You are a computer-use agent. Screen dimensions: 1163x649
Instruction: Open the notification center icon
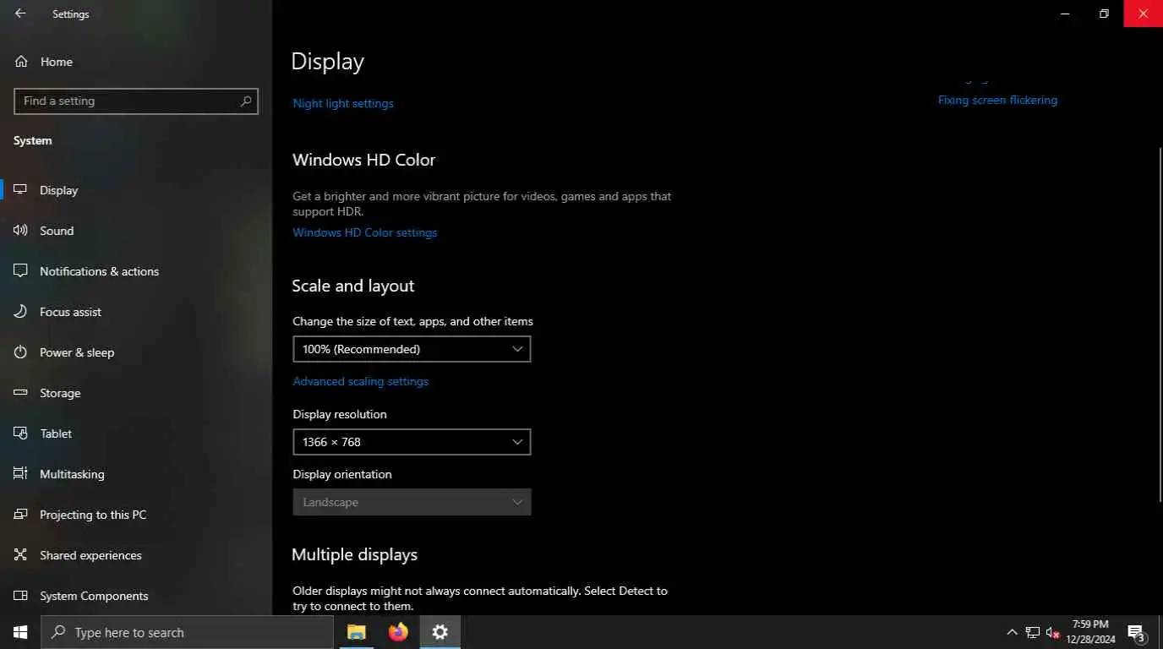tap(1137, 632)
